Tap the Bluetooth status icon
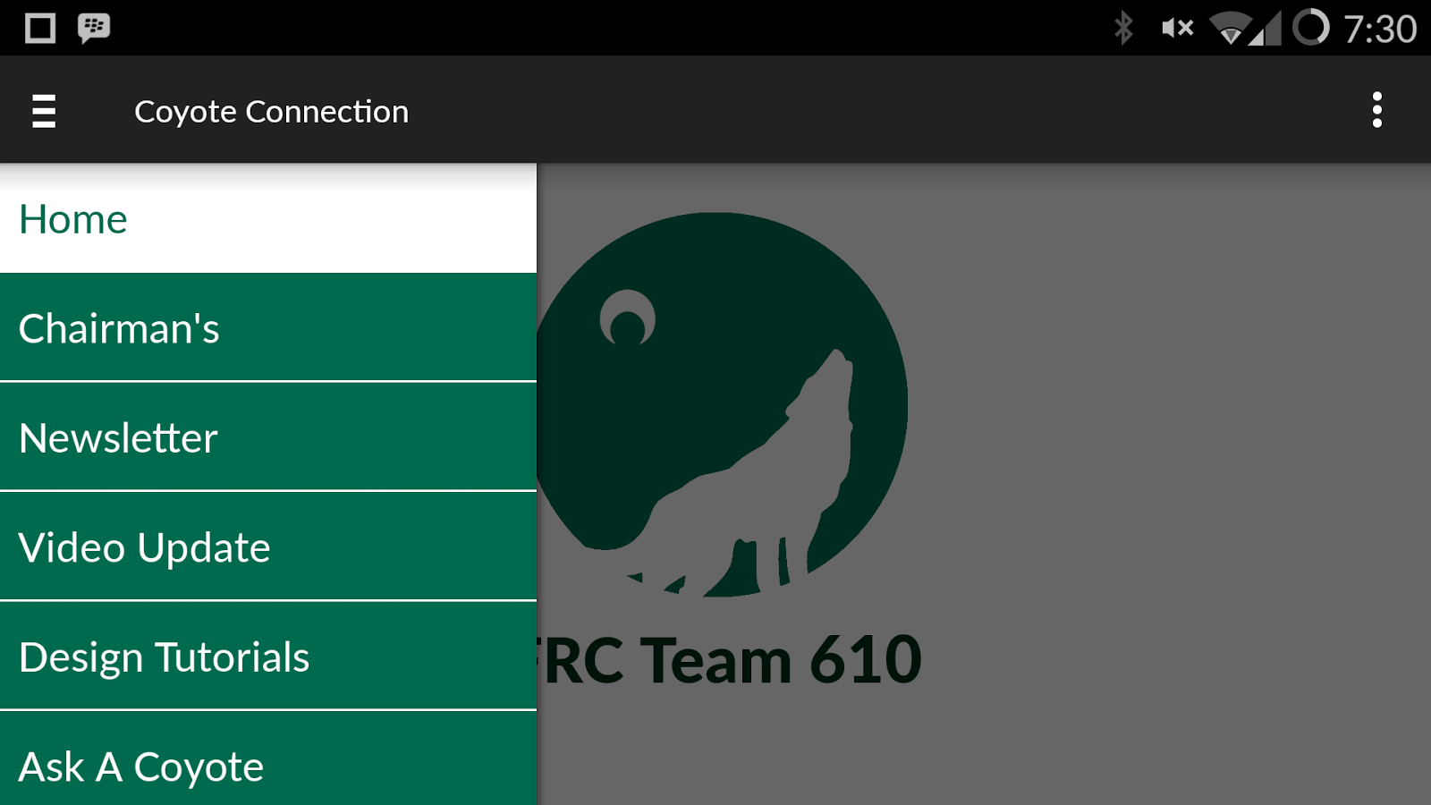 click(x=1123, y=28)
